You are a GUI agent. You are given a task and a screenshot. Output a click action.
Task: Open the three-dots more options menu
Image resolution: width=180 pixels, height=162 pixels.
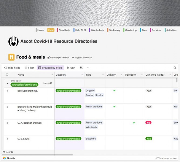[88, 68]
